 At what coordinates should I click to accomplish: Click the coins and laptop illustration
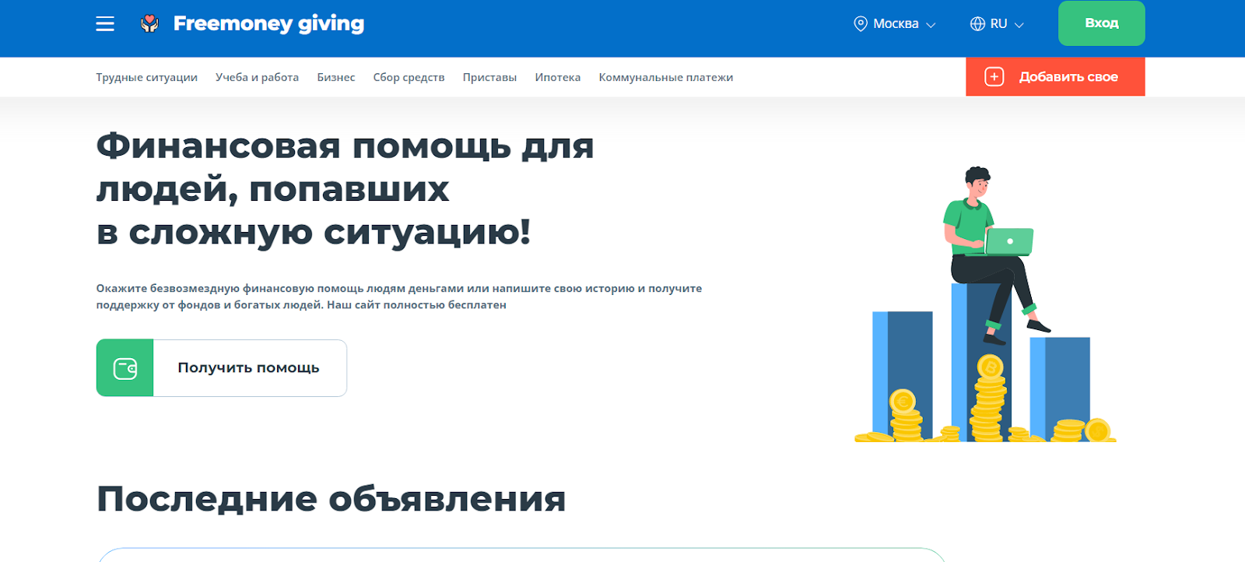(986, 304)
